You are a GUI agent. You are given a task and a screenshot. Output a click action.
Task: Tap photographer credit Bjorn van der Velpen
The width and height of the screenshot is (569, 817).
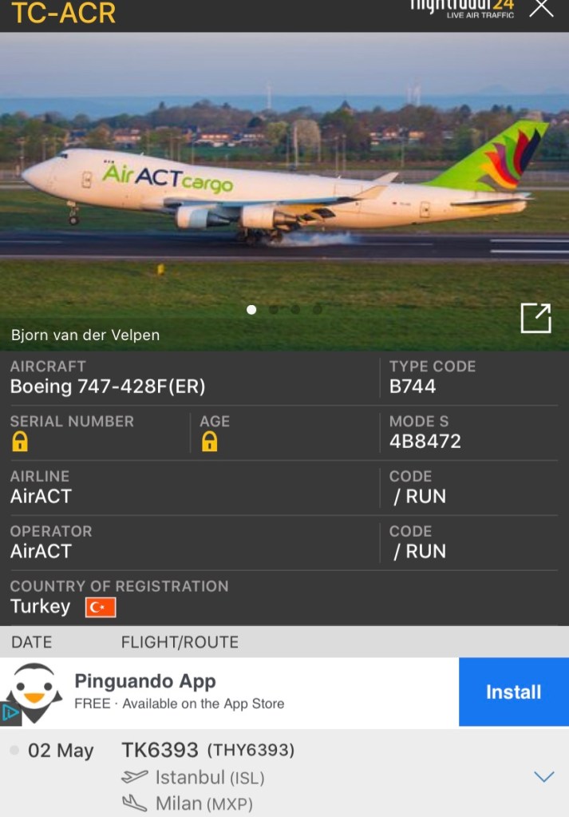pyautogui.click(x=85, y=335)
